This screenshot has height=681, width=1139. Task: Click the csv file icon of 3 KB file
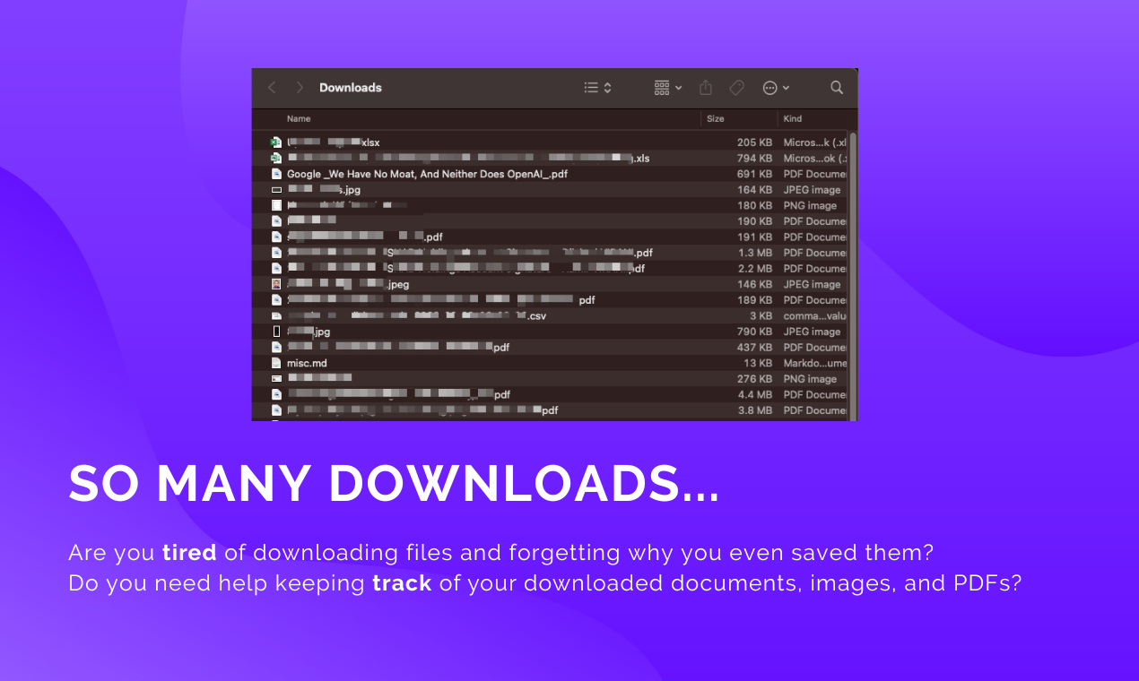[x=276, y=315]
